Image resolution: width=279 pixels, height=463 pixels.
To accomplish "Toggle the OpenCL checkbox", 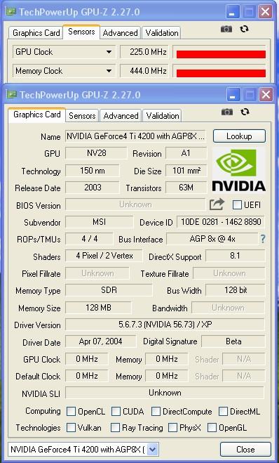I will pos(71,411).
